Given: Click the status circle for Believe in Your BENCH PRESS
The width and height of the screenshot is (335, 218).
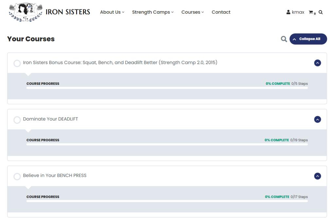Looking at the screenshot, I should 17,177.
